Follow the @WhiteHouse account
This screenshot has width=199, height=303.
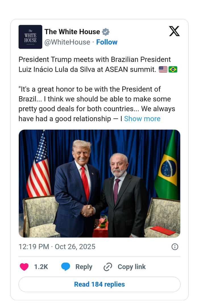pyautogui.click(x=107, y=42)
